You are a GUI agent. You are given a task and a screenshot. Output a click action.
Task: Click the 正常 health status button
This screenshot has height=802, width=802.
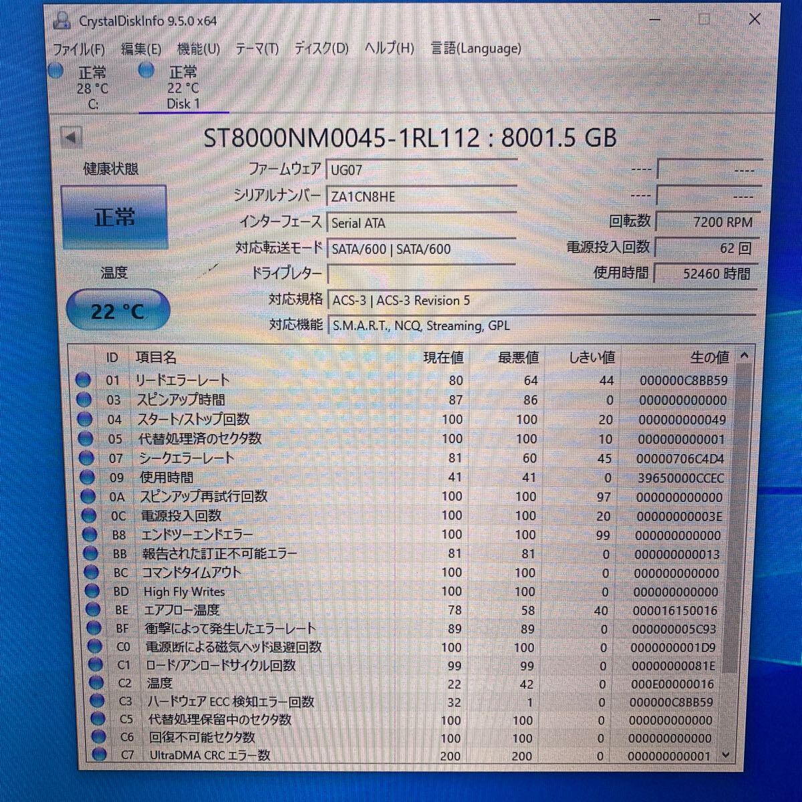(114, 217)
